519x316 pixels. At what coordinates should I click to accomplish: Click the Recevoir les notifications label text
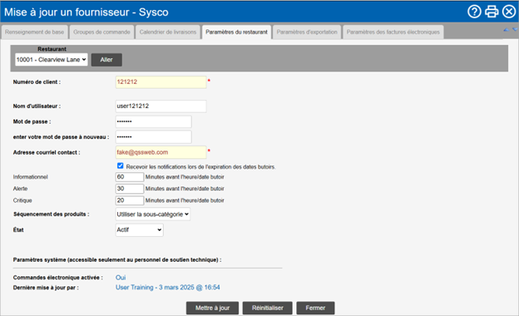200,167
